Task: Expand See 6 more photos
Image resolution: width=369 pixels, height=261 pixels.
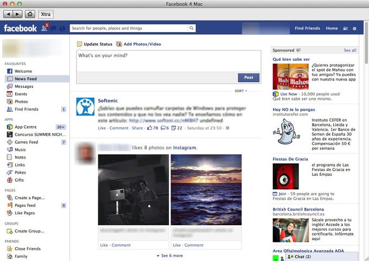Action: pos(170,256)
